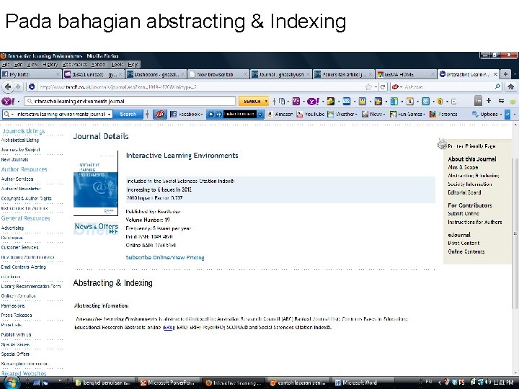
Task: Open the 'Editorial Board' link
Action: pos(464,192)
